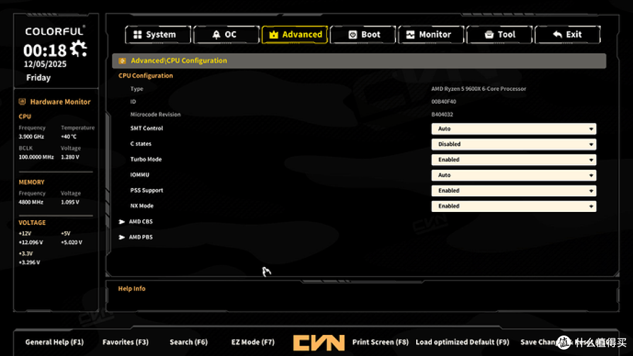Viewport: 633px width, 356px height.
Task: Click the date 12/05/2025
Action: pos(45,64)
